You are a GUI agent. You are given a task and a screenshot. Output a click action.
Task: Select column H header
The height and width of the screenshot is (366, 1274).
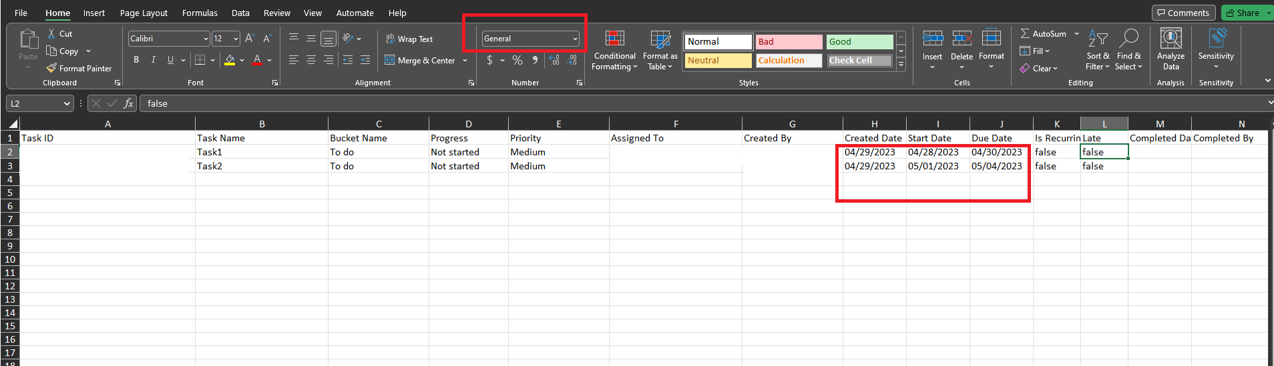[874, 124]
